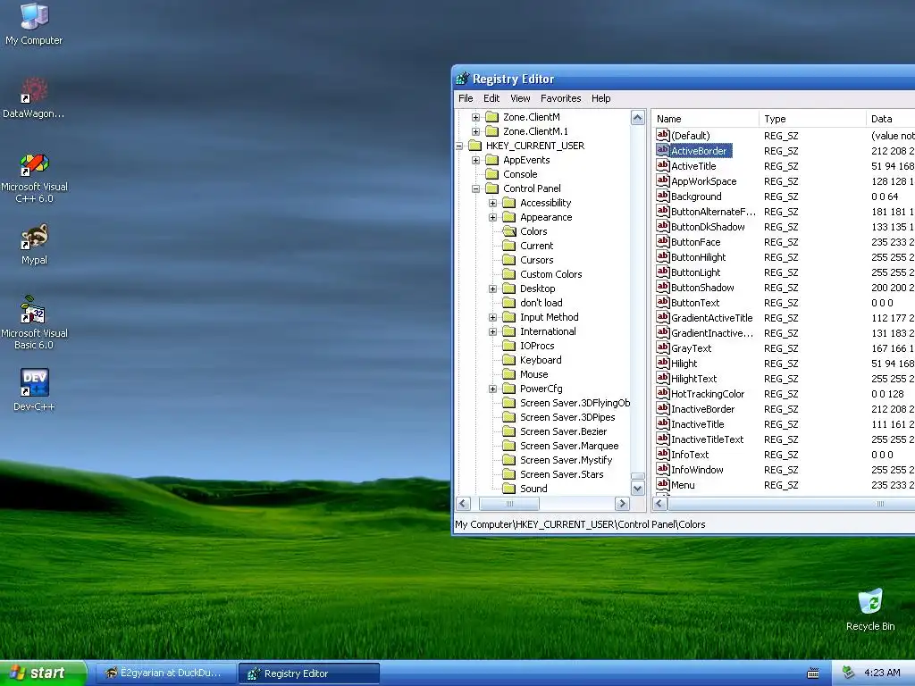Open the Edit menu
This screenshot has height=686, width=915.
[491, 98]
